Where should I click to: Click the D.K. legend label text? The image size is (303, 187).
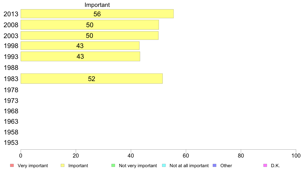275,166
